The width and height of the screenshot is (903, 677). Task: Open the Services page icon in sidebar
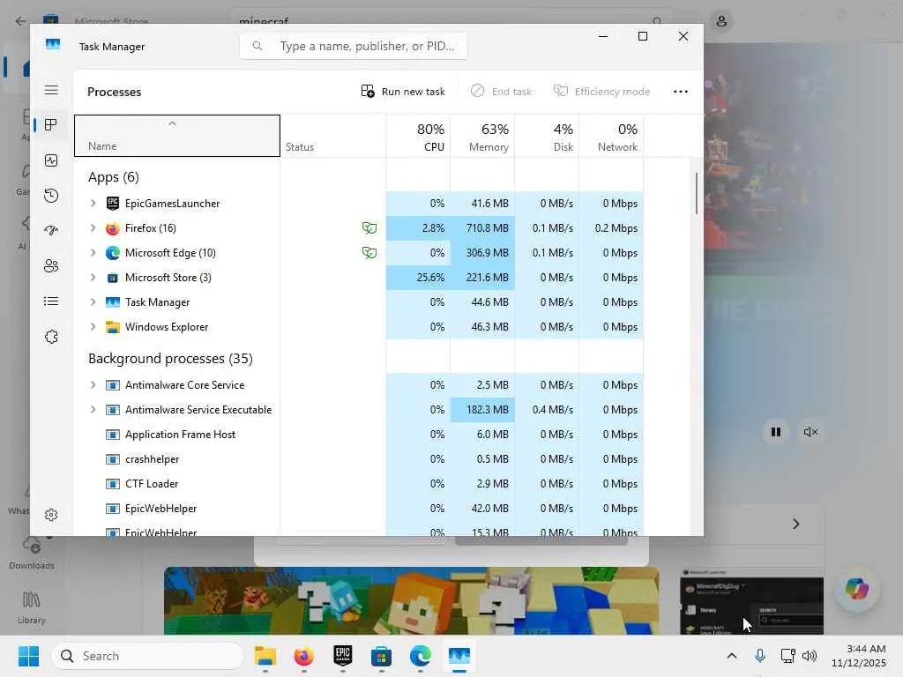click(x=51, y=337)
